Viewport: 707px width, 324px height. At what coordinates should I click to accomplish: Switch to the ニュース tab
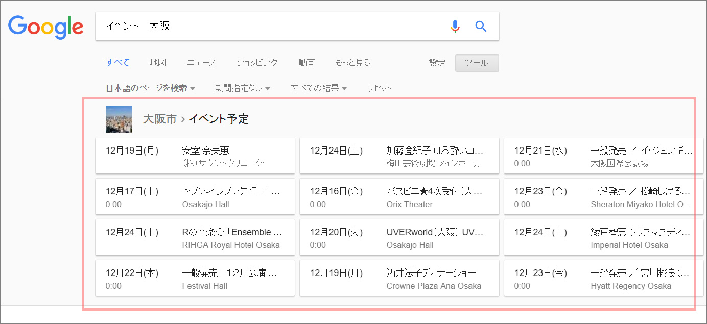(x=201, y=63)
